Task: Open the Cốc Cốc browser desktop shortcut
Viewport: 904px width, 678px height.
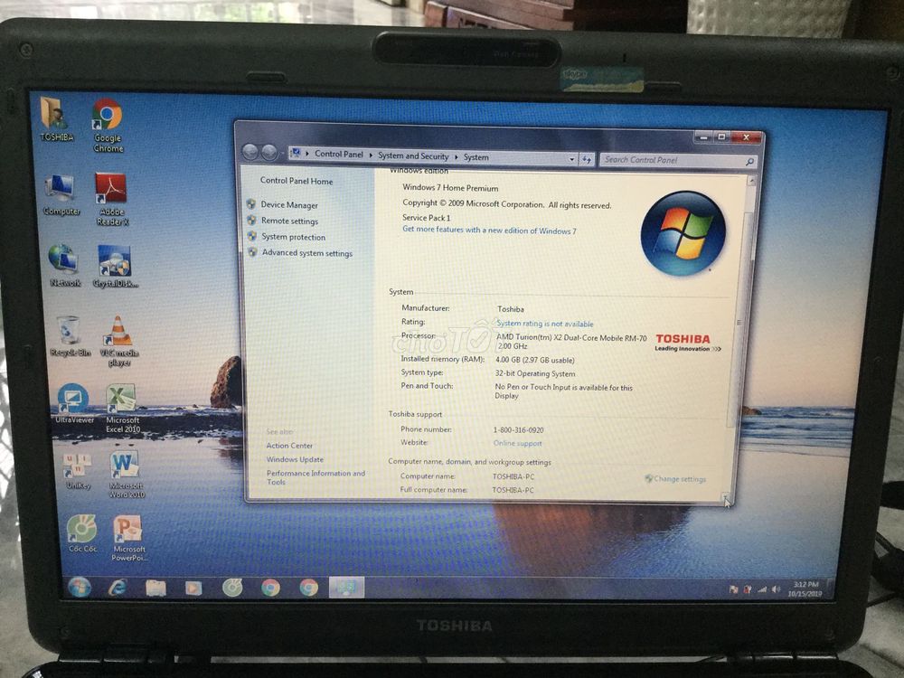Action: pyautogui.click(x=82, y=534)
